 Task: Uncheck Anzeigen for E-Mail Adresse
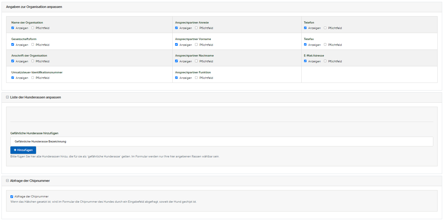[x=305, y=61]
